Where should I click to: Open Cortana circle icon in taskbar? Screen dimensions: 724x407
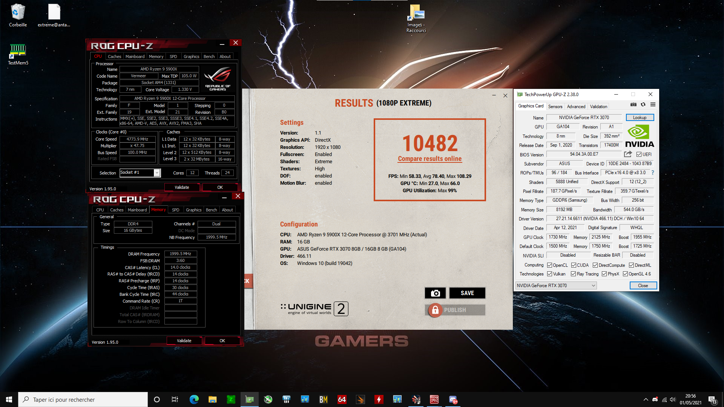pos(157,399)
